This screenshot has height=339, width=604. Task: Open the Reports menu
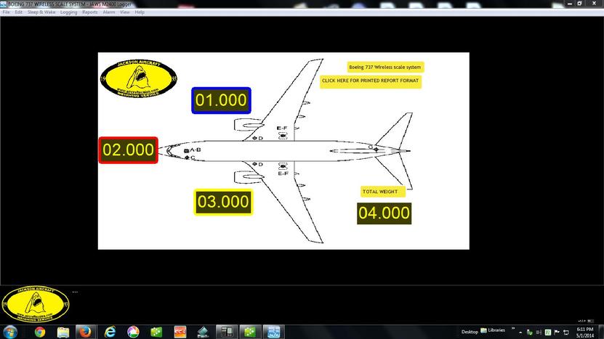click(89, 12)
